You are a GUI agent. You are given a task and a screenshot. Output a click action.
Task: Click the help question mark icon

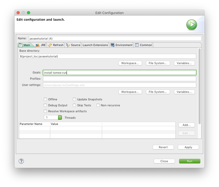[21, 161]
